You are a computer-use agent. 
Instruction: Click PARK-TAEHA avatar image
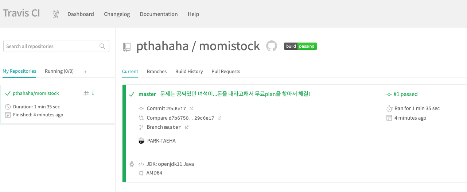[141, 141]
